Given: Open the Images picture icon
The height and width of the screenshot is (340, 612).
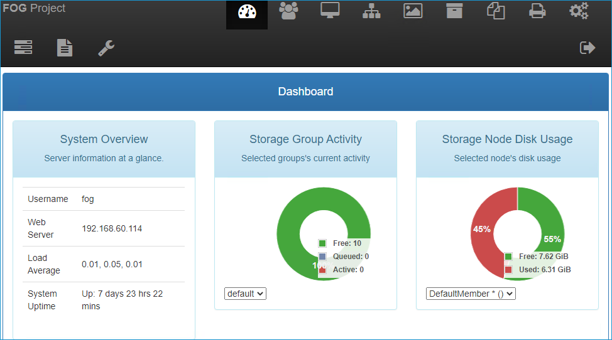Looking at the screenshot, I should (x=413, y=11).
